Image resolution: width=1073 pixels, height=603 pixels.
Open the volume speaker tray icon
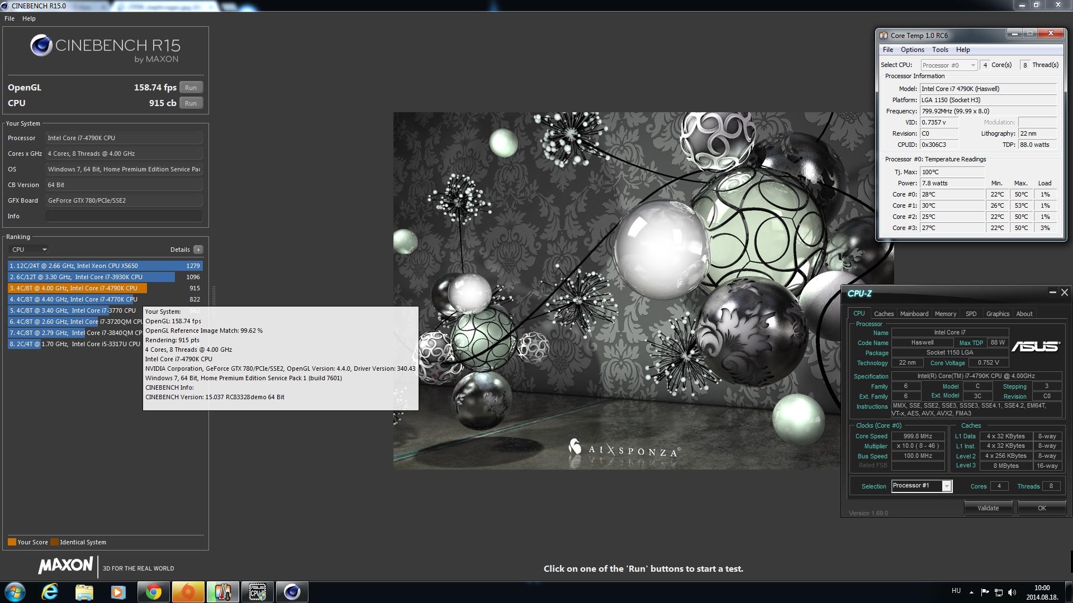pyautogui.click(x=1012, y=592)
